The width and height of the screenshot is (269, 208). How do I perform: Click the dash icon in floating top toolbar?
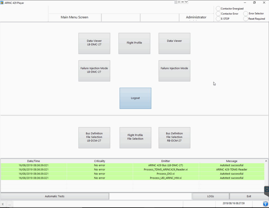(x=182, y=2)
